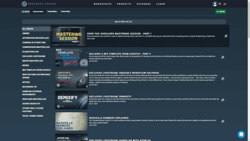Select New Features on PreSonus Sphere category
This screenshot has width=250, height=141.
point(37,76)
